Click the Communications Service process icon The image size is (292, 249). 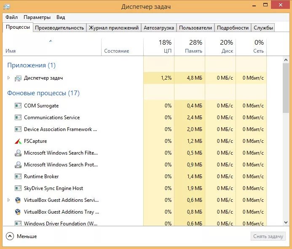click(x=18, y=118)
